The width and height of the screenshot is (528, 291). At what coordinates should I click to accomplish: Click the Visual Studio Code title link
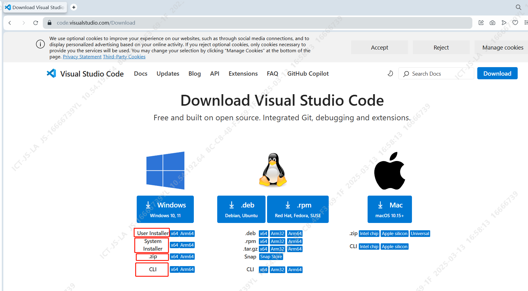(x=92, y=74)
